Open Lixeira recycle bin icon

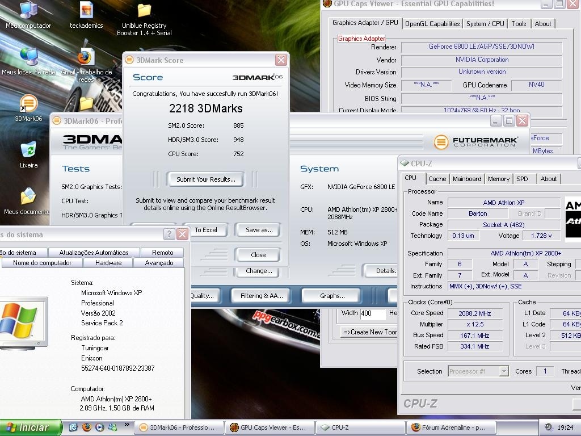pos(28,155)
